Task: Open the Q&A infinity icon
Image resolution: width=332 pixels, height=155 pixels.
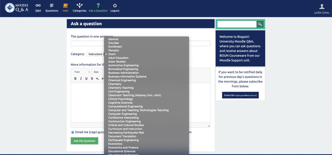Action: pyautogui.click(x=38, y=6)
